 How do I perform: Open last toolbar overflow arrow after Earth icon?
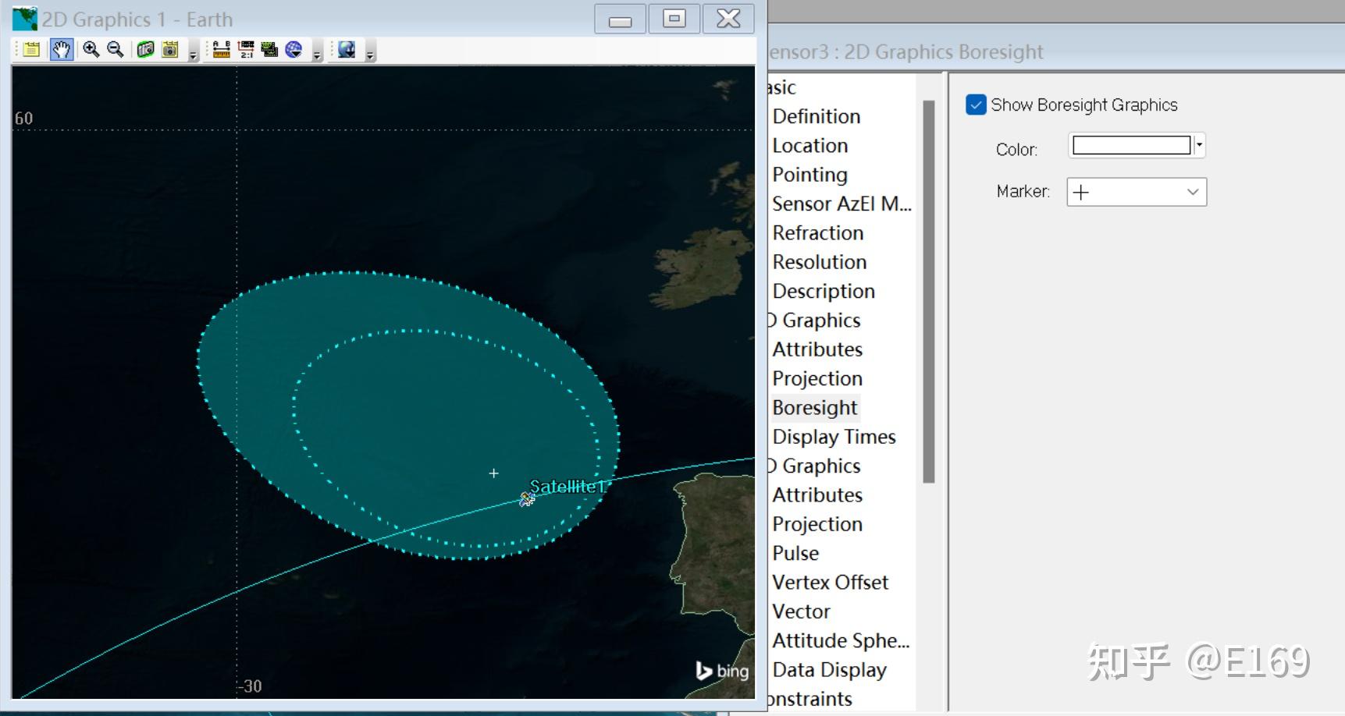click(370, 53)
